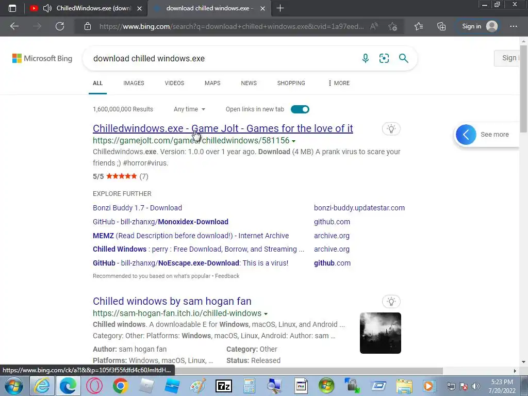Screen dimensions: 528x396
Task: Launch Google Chrome from the taskbar
Action: 121,386
